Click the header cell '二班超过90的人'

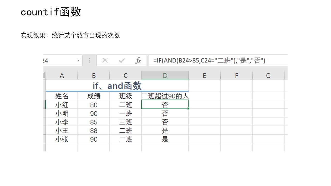pos(165,96)
